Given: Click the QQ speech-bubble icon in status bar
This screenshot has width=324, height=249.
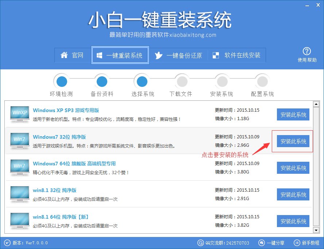Looking at the screenshot, I should (200, 243).
